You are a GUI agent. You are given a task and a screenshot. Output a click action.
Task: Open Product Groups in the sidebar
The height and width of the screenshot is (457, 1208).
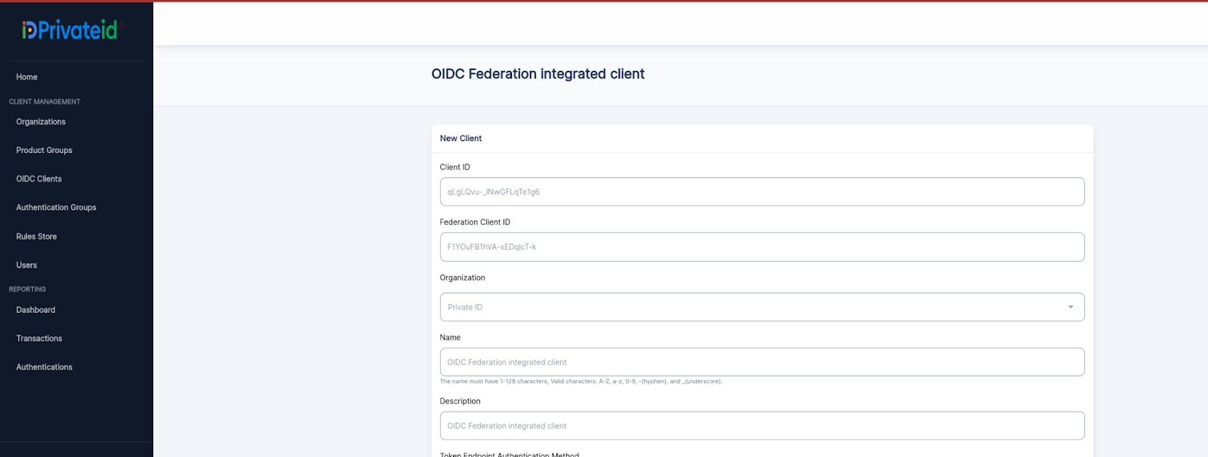pos(45,150)
